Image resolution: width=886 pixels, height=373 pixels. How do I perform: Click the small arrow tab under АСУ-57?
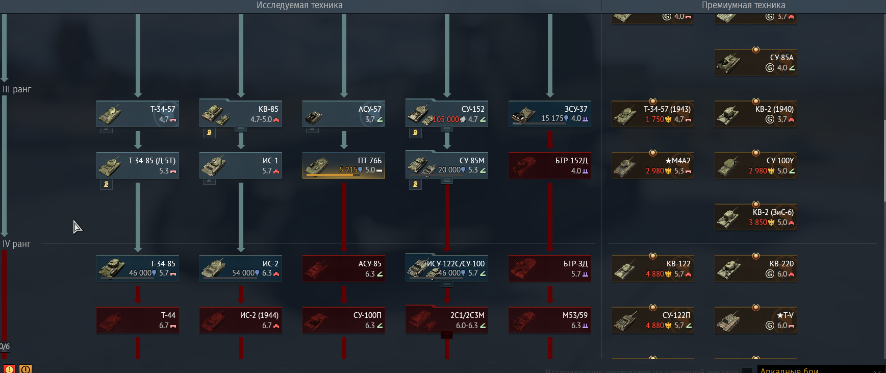[x=312, y=130]
